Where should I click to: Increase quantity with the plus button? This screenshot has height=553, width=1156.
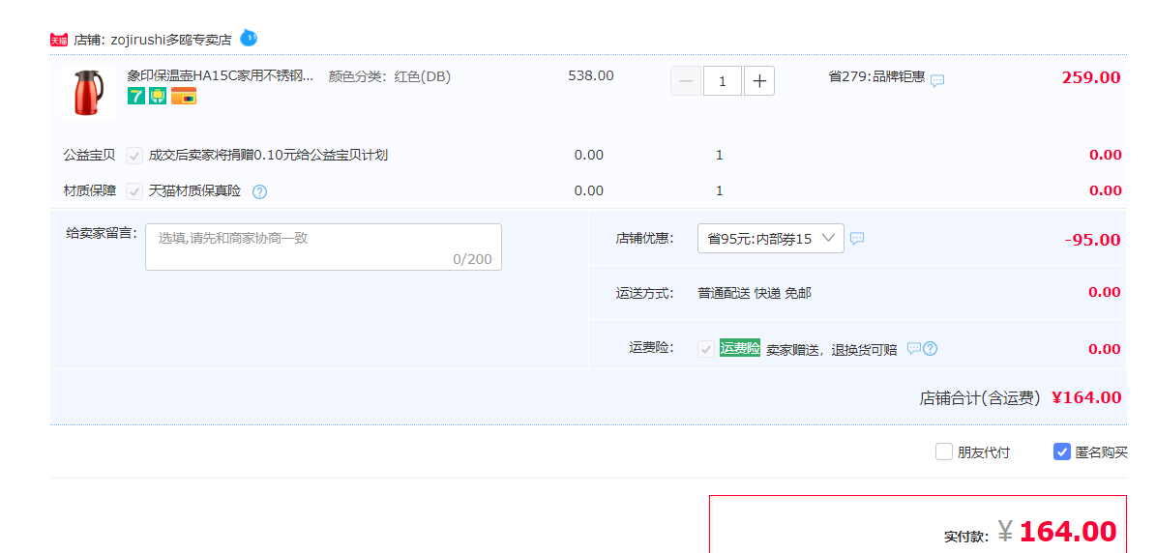(759, 81)
